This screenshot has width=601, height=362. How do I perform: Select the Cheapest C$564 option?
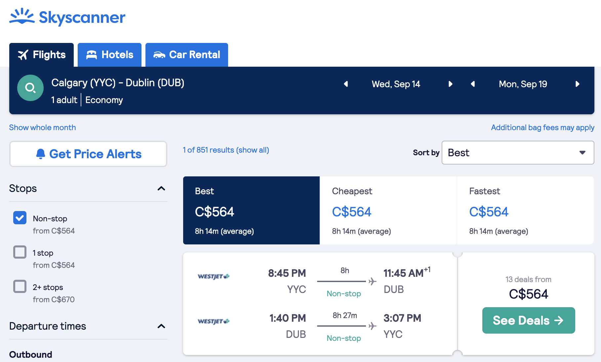[388, 210]
